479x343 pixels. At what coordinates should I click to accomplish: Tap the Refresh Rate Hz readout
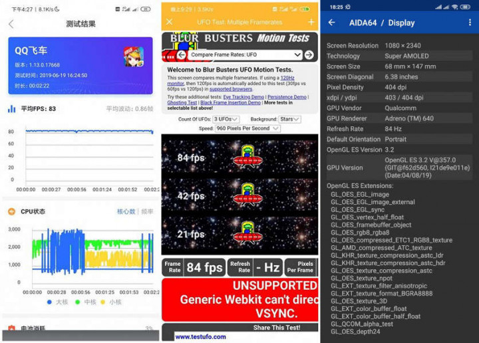click(255, 267)
